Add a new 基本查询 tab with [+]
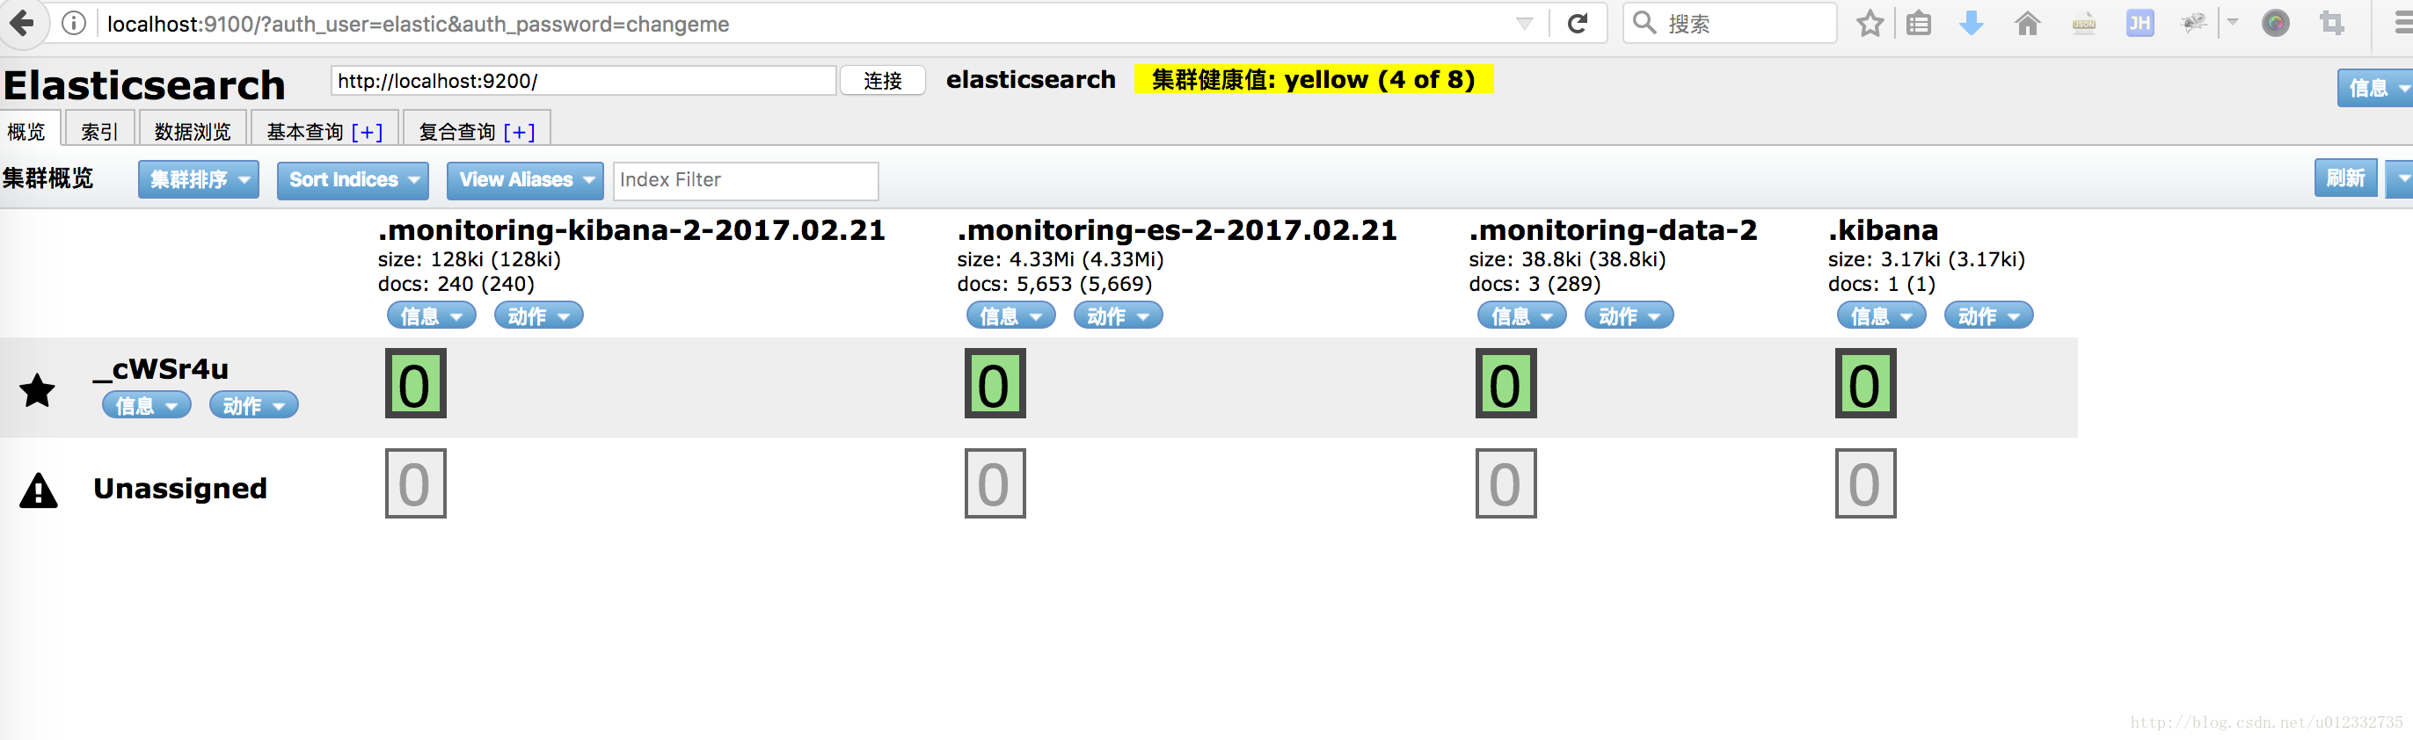2413x740 pixels. click(368, 132)
